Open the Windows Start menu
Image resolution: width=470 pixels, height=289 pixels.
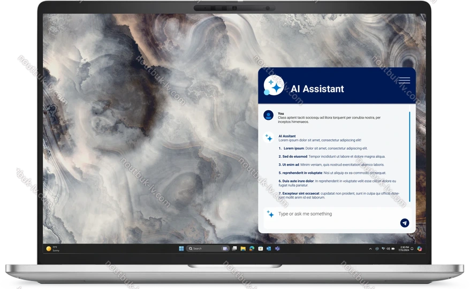pyautogui.click(x=181, y=248)
